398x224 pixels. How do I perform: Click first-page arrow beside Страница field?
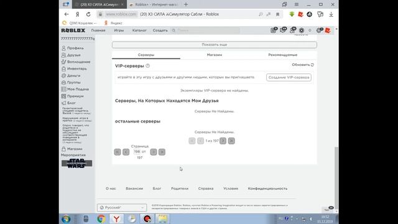coord(118,152)
